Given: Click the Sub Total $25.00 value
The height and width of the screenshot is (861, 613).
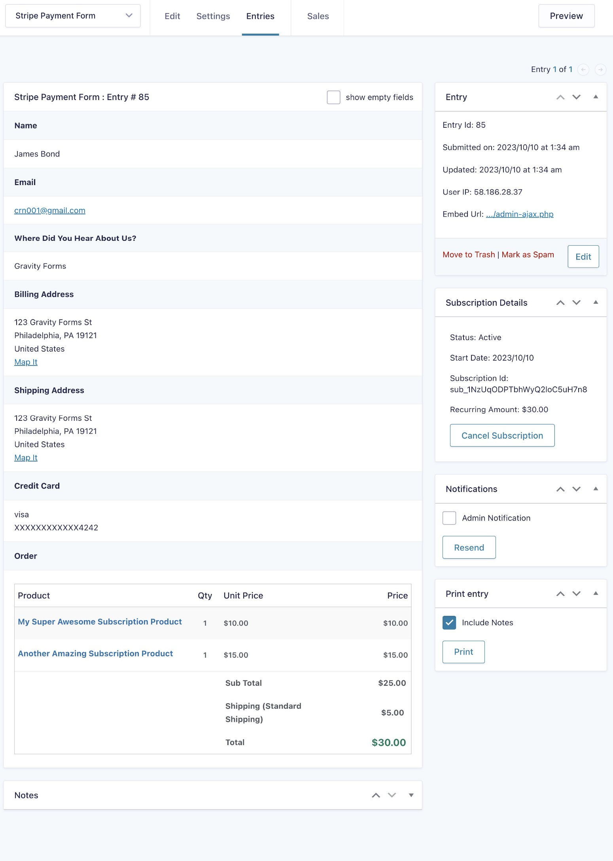Looking at the screenshot, I should 392,683.
